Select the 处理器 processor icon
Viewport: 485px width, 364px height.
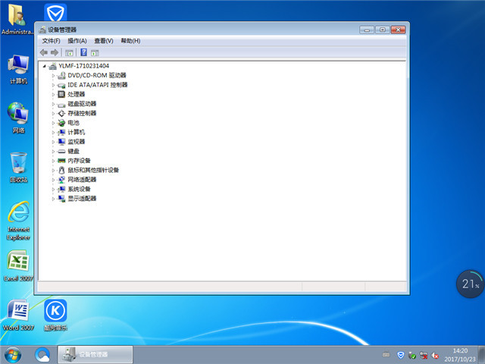pos(61,94)
